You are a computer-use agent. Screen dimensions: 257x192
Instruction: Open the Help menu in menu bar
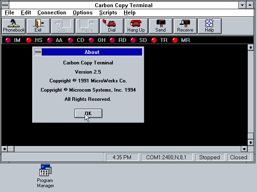click(129, 13)
